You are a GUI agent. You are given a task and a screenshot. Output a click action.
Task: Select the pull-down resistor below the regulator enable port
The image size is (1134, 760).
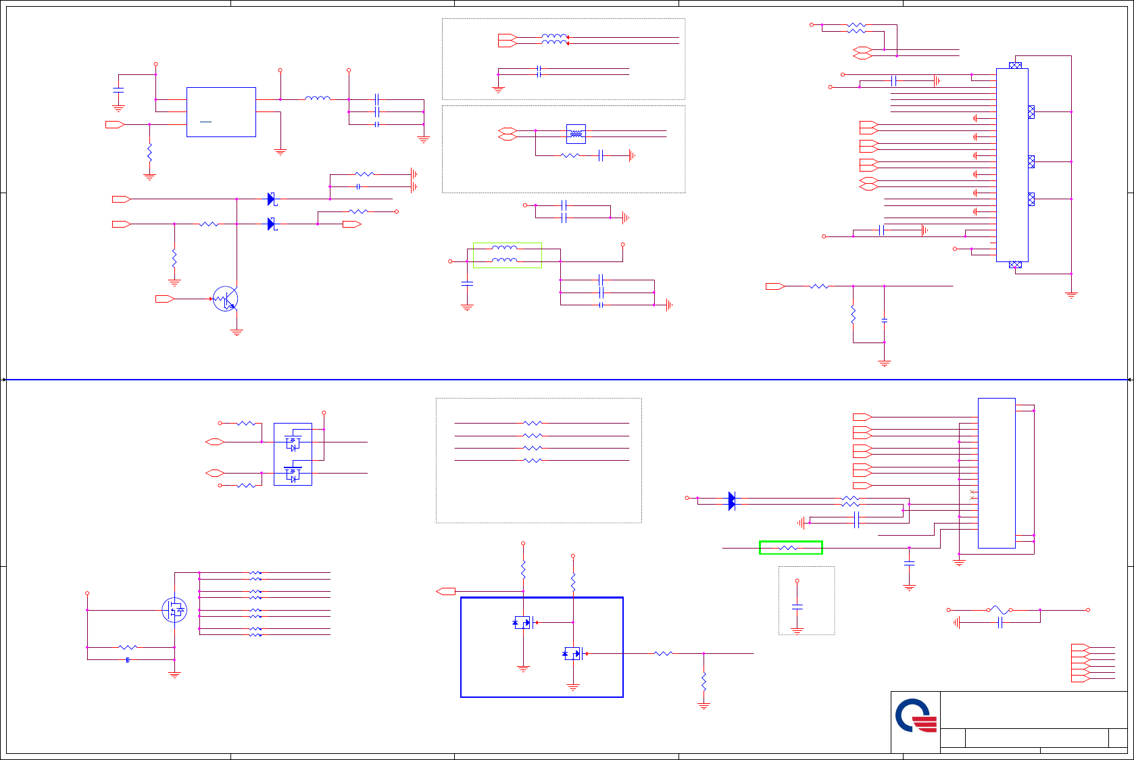150,152
